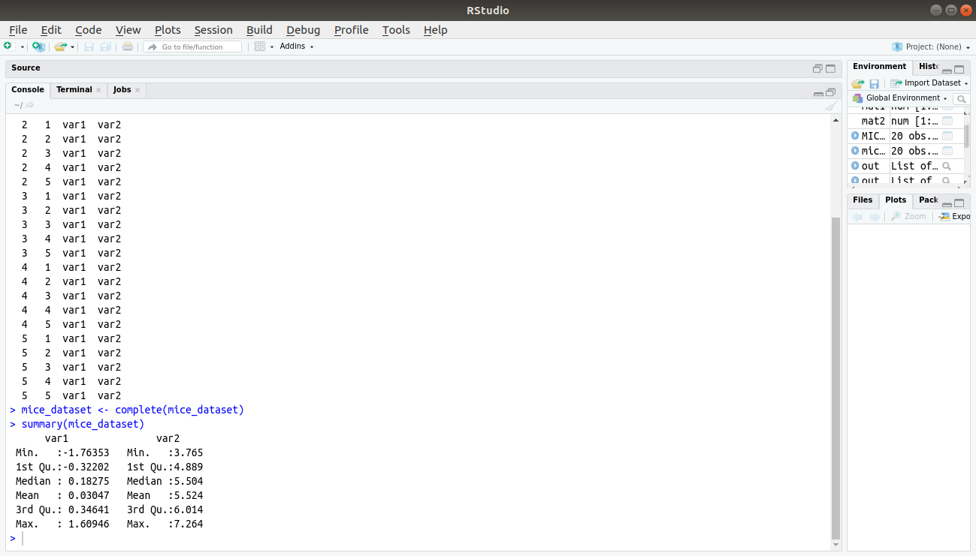Click the Go to file/function field

tap(193, 47)
